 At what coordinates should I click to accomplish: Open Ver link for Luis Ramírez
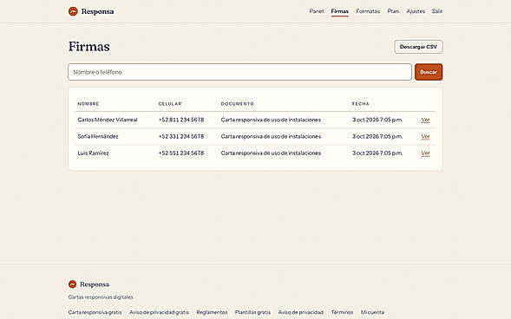coord(425,153)
